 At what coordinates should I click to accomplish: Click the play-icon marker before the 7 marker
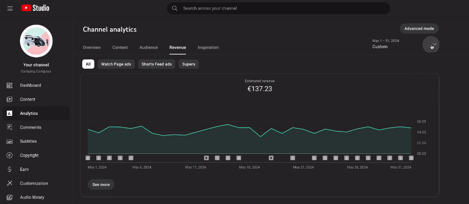tap(206, 158)
